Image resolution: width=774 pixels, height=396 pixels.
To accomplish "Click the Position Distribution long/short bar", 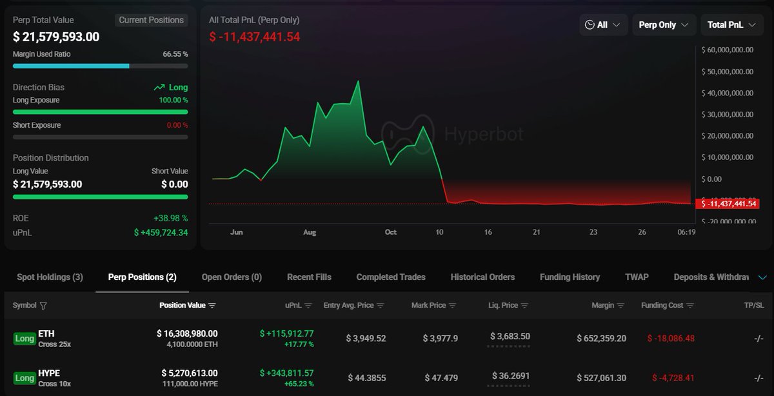I will (x=101, y=197).
